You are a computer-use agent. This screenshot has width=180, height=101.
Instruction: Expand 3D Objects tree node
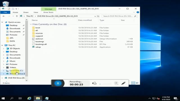(x=4, y=49)
